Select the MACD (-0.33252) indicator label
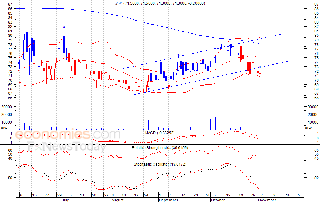Screen dimensions: 320x202 (160, 133)
